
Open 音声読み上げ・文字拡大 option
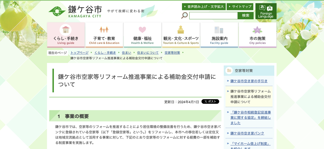click(x=204, y=7)
